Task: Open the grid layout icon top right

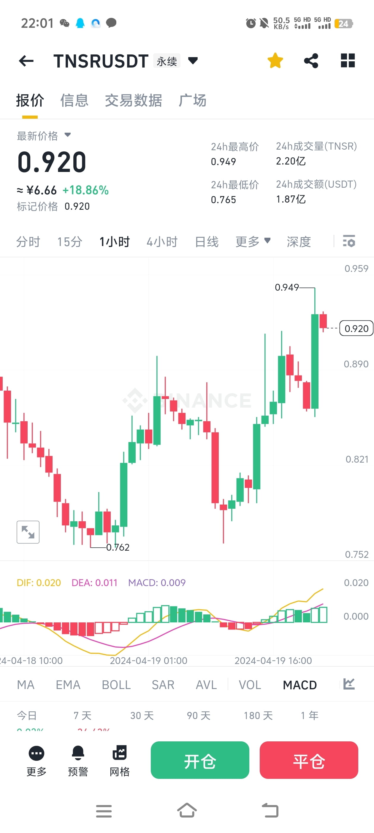Action: (x=348, y=60)
